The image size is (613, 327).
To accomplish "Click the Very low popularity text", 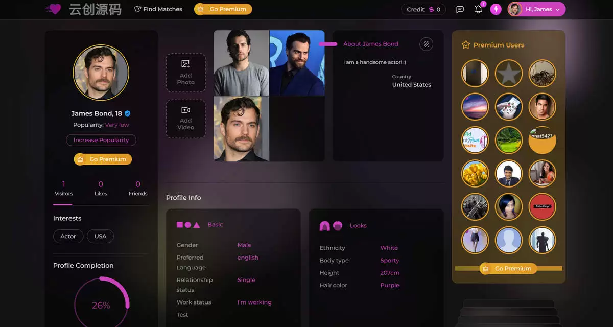I will pyautogui.click(x=117, y=125).
